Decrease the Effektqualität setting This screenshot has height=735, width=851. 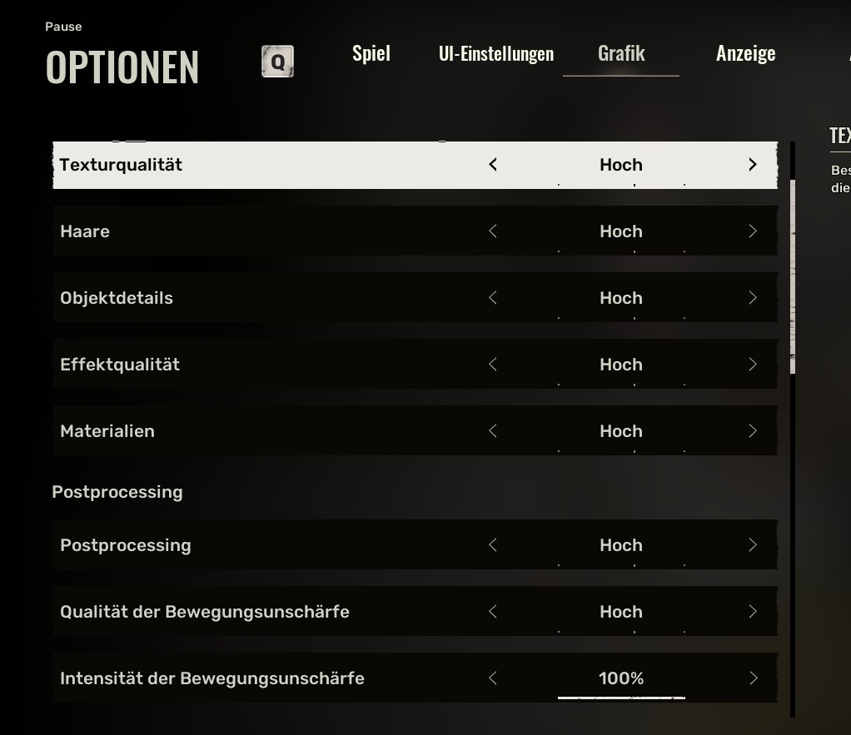tap(493, 365)
